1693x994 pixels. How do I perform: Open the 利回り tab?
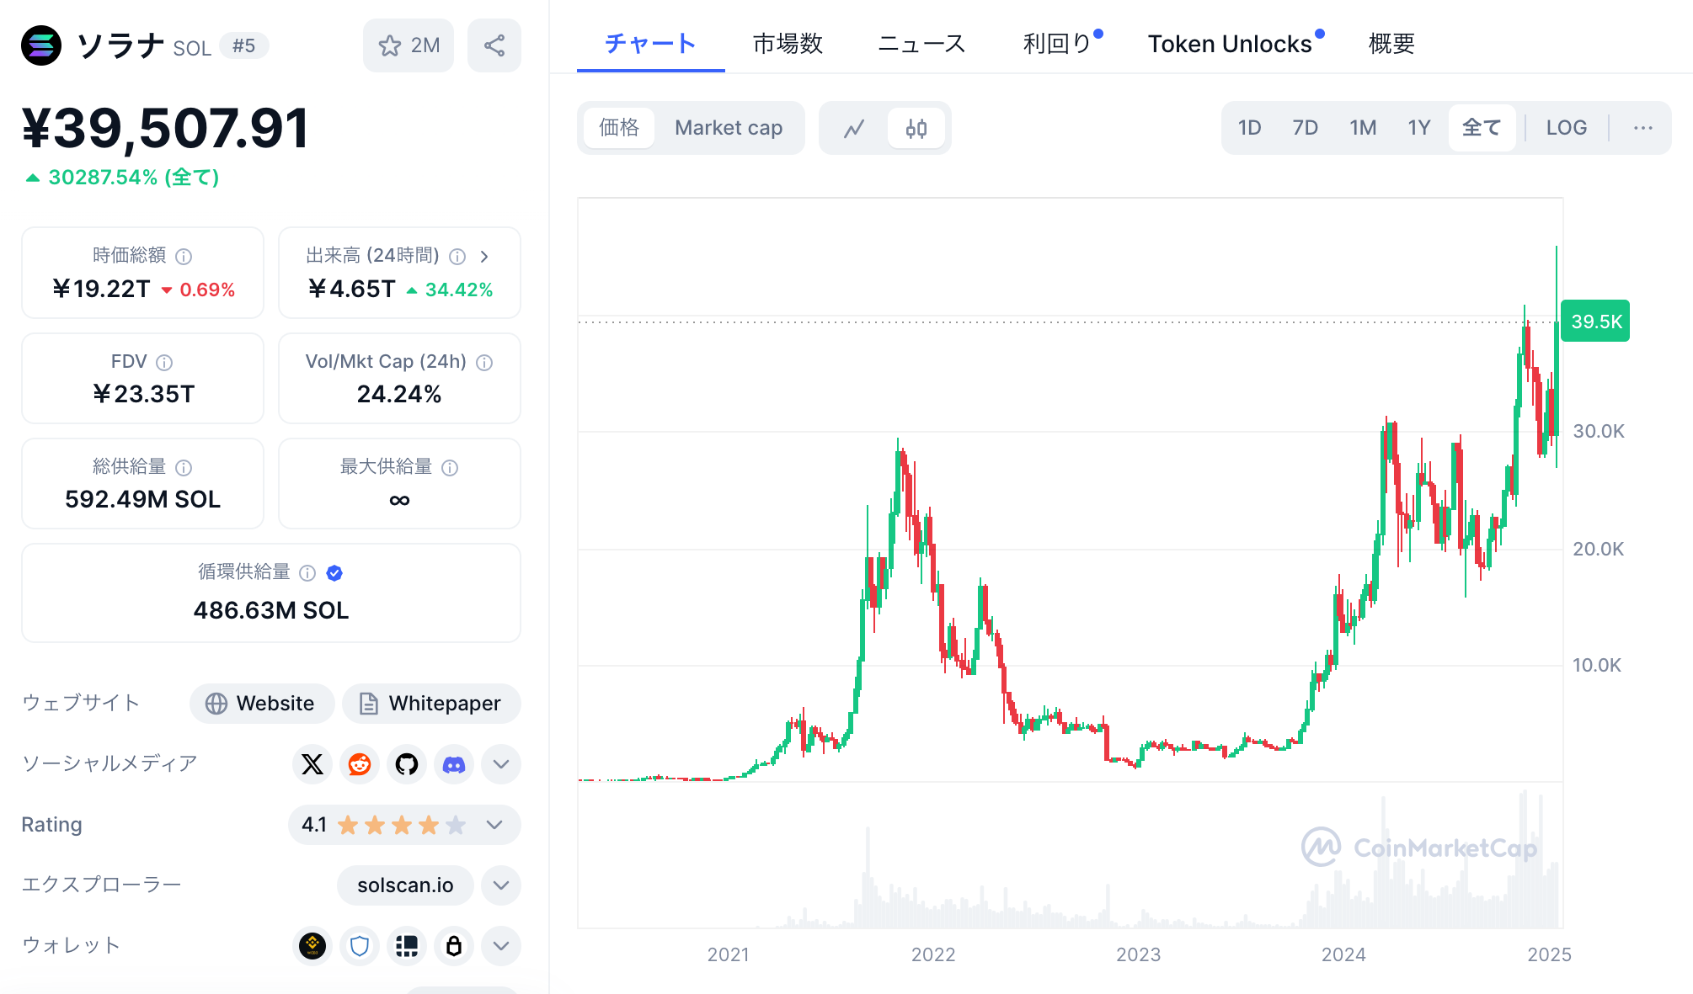point(1057,44)
